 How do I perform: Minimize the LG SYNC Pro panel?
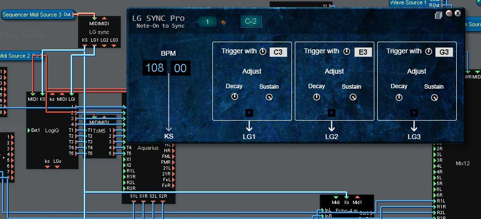click(449, 13)
